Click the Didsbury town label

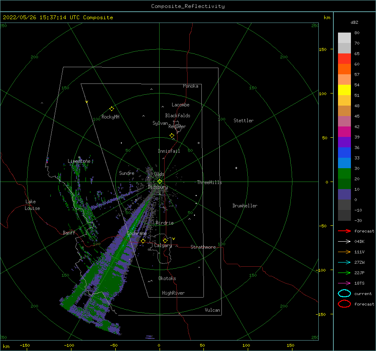coord(158,187)
